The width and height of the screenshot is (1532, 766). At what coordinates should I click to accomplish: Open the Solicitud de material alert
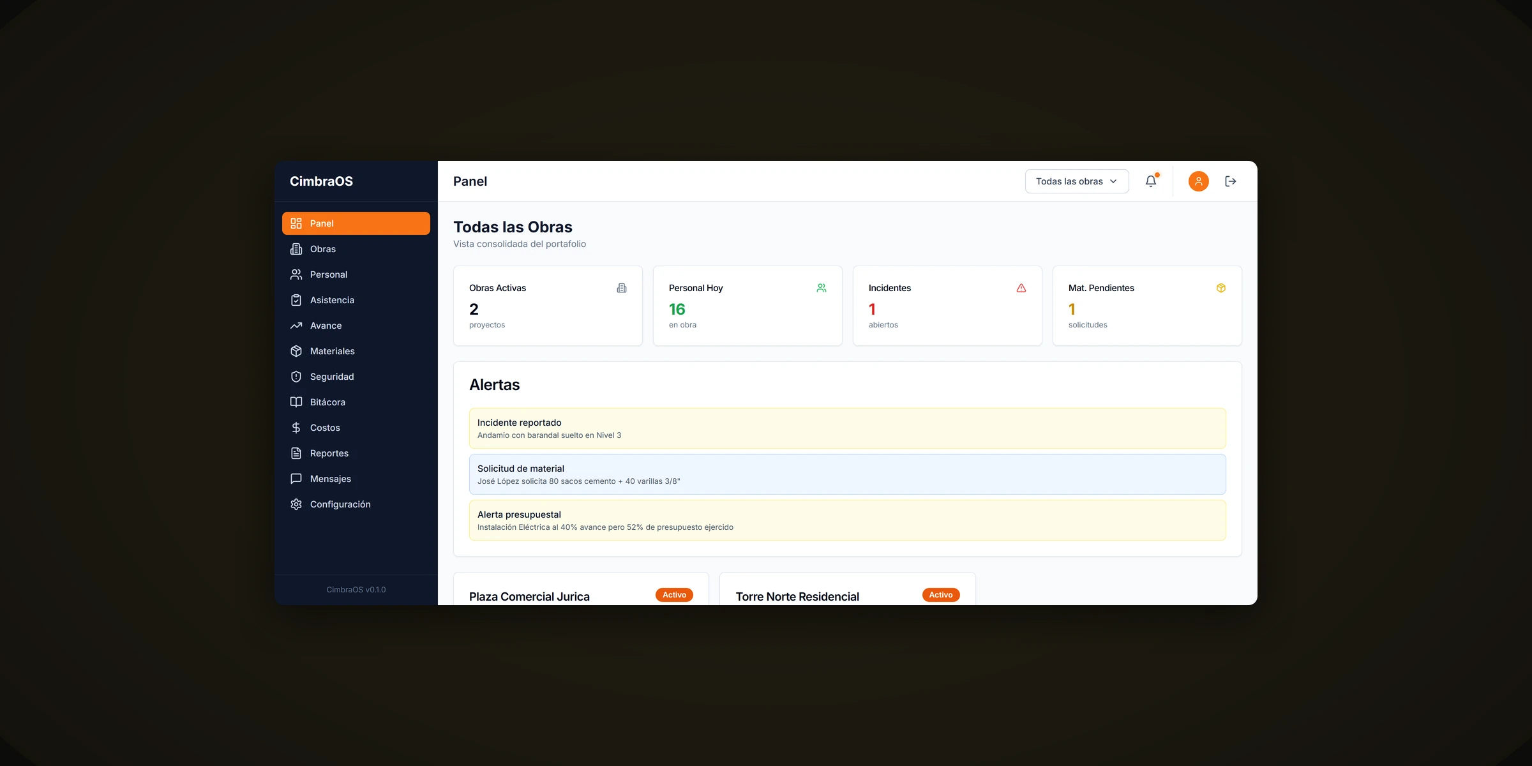click(847, 474)
